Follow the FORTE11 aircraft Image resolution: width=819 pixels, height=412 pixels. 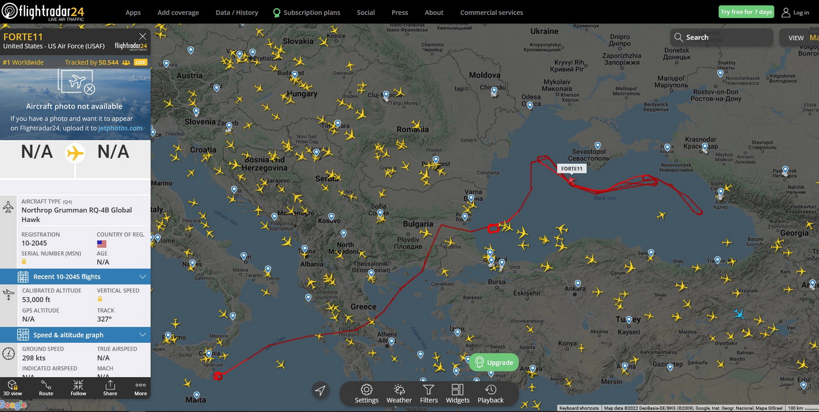(78, 388)
